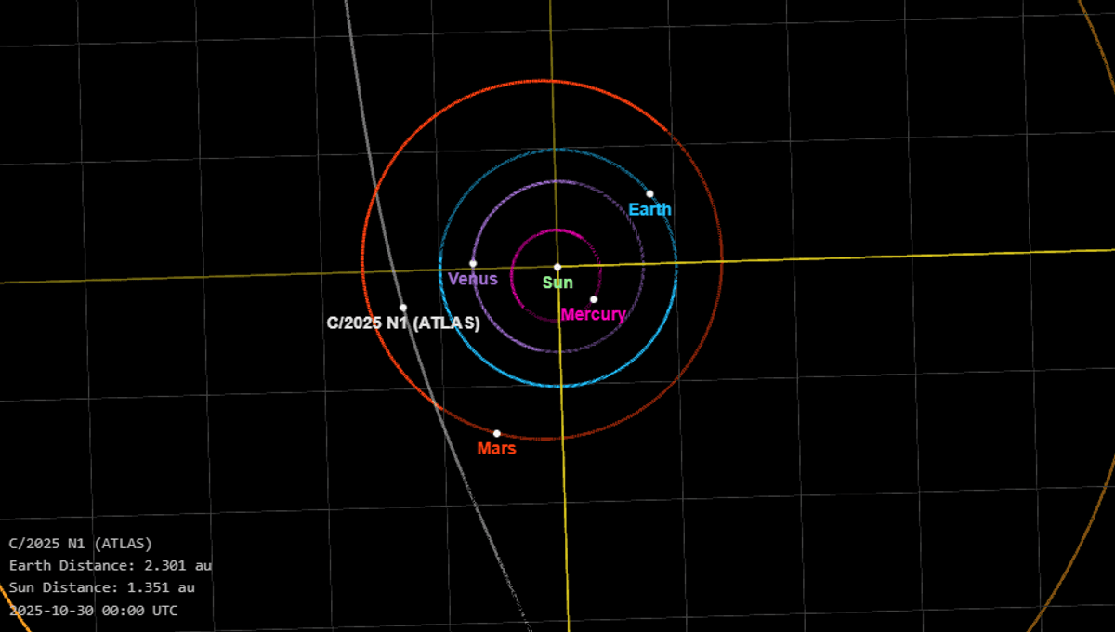Select the red Mars text label
Image resolution: width=1115 pixels, height=632 pixels.
click(x=496, y=449)
